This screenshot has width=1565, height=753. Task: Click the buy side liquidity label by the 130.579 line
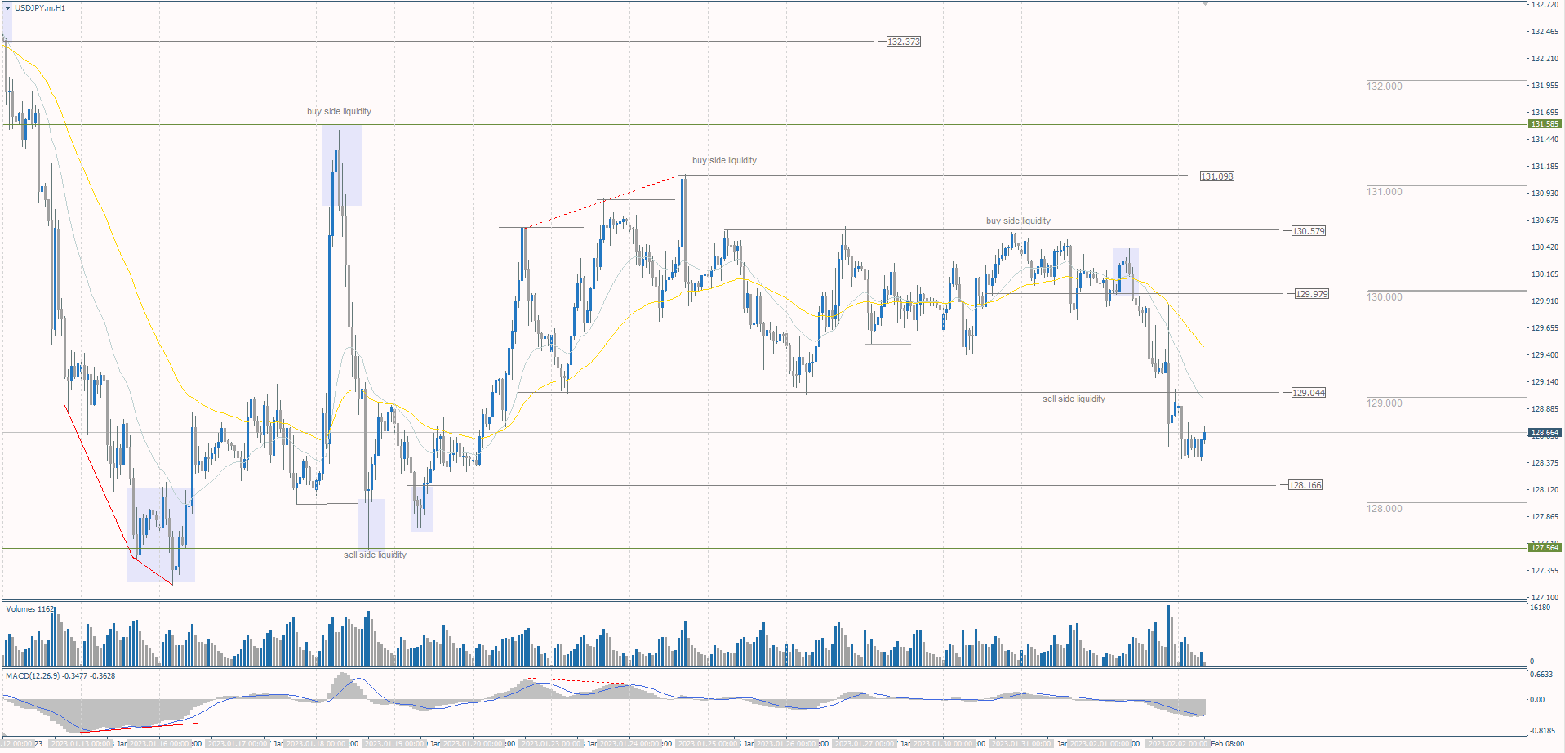(x=1018, y=221)
